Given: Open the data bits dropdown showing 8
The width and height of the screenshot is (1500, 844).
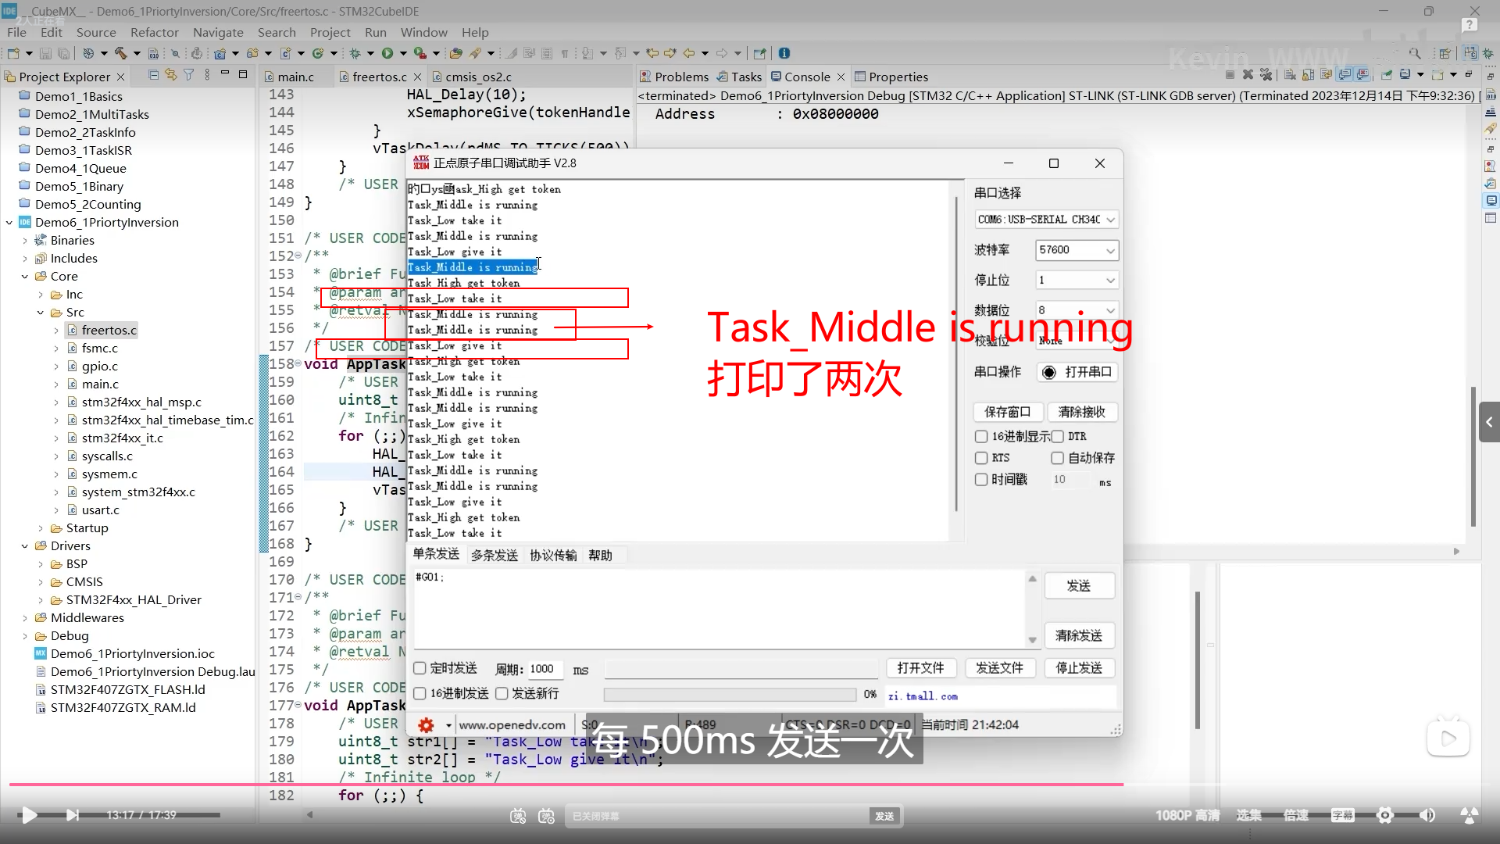Looking at the screenshot, I should coord(1077,310).
